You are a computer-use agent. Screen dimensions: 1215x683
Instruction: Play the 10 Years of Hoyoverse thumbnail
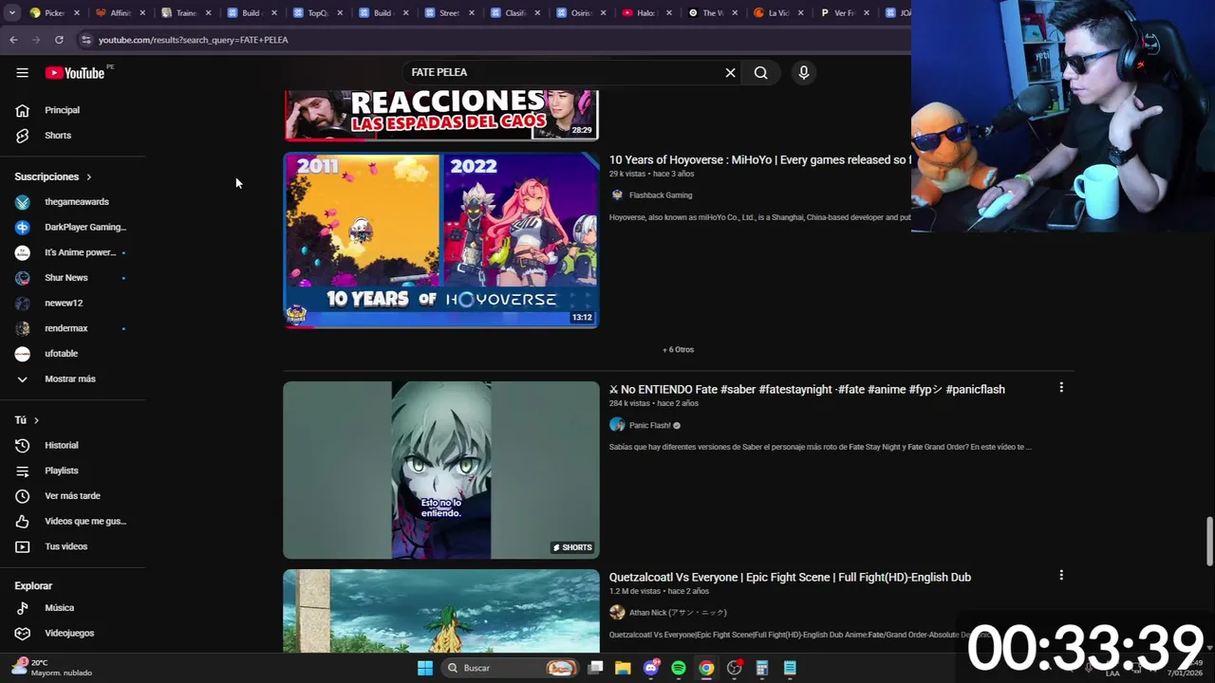441,241
